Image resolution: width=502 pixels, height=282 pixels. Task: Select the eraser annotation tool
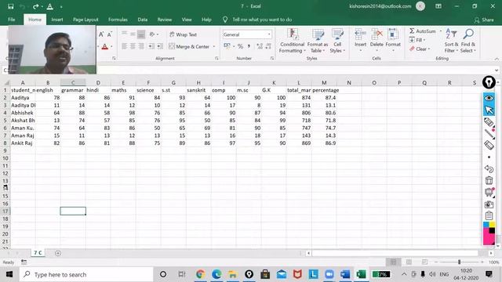[x=489, y=145]
